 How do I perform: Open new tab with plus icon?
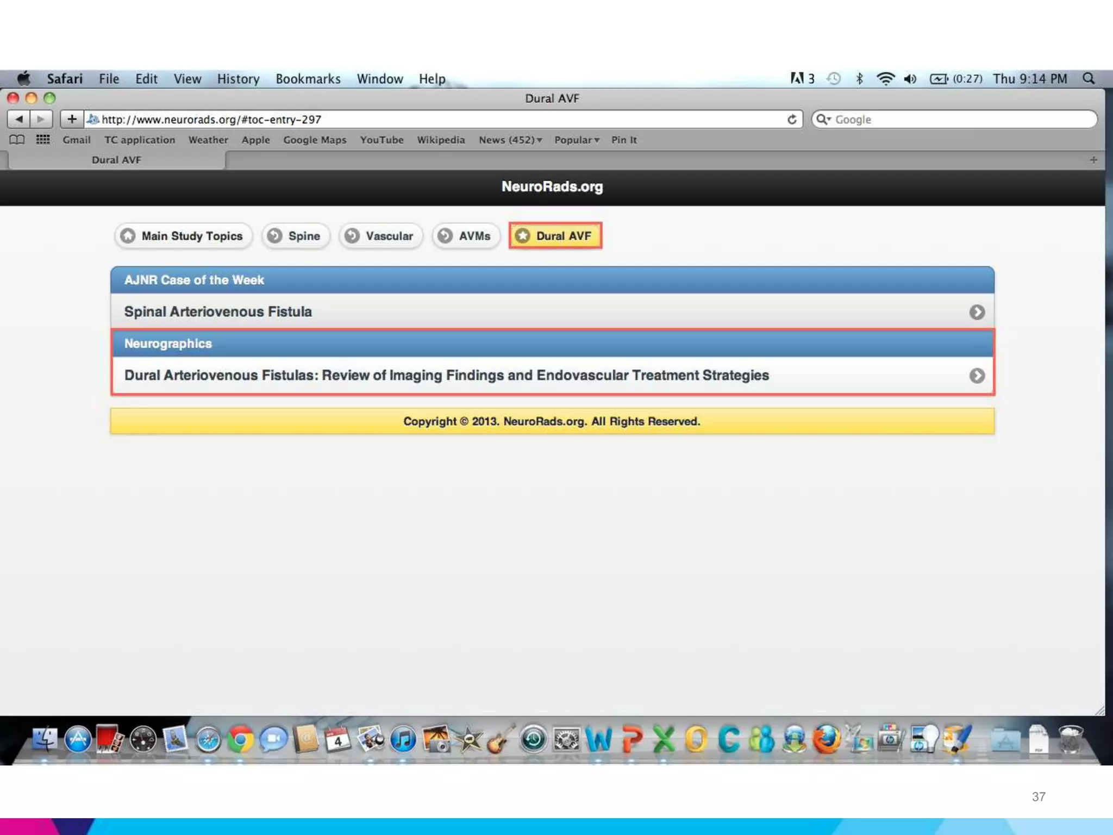(x=1093, y=160)
